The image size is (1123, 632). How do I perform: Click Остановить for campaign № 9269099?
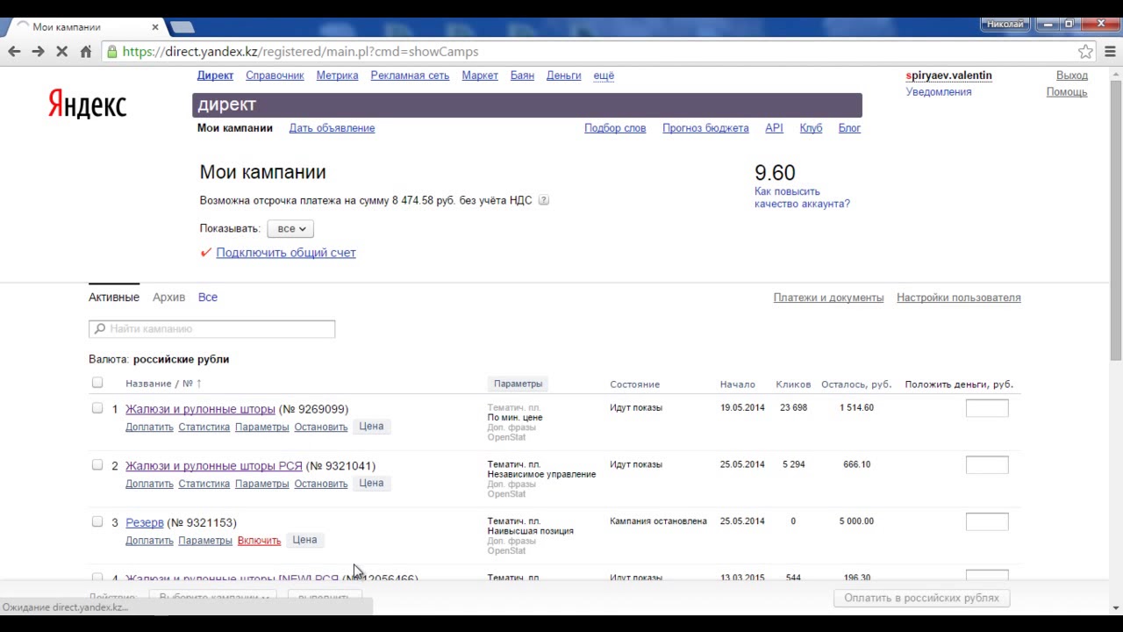click(321, 427)
